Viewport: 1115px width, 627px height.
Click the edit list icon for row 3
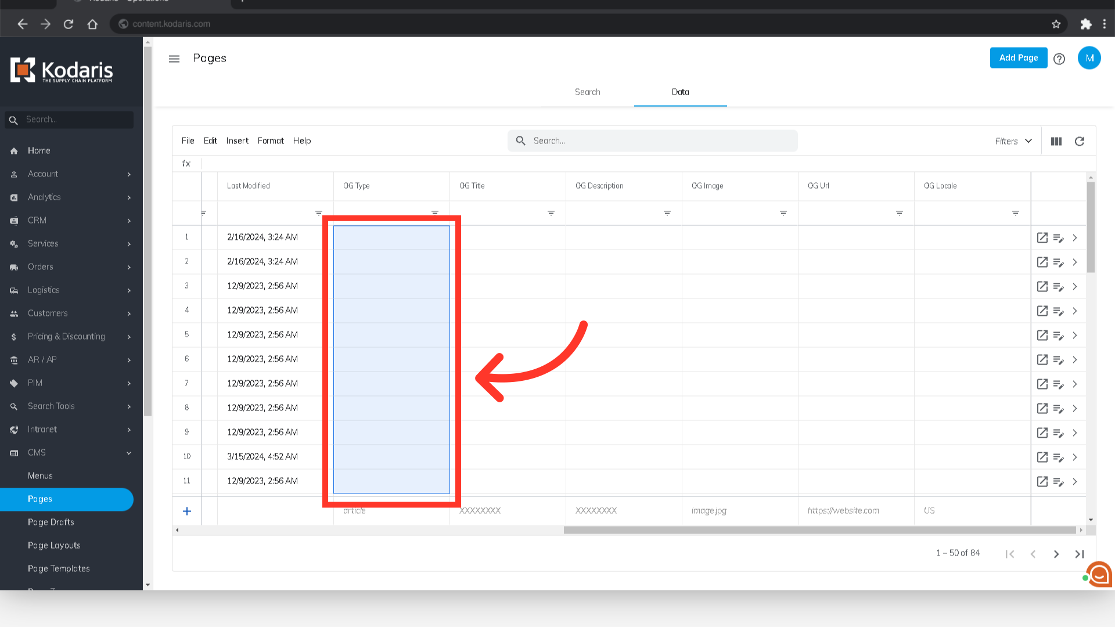click(x=1058, y=287)
